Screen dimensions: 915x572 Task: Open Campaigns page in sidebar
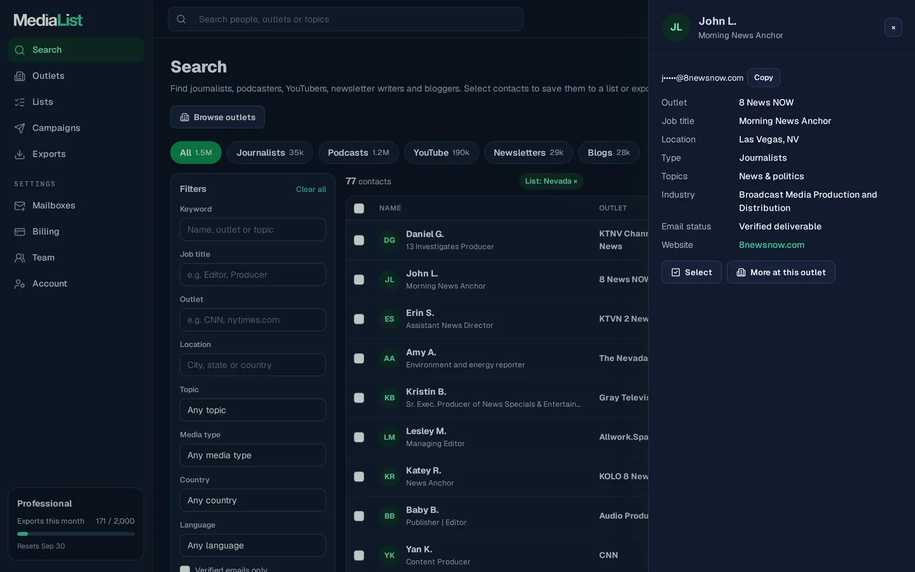click(x=76, y=128)
